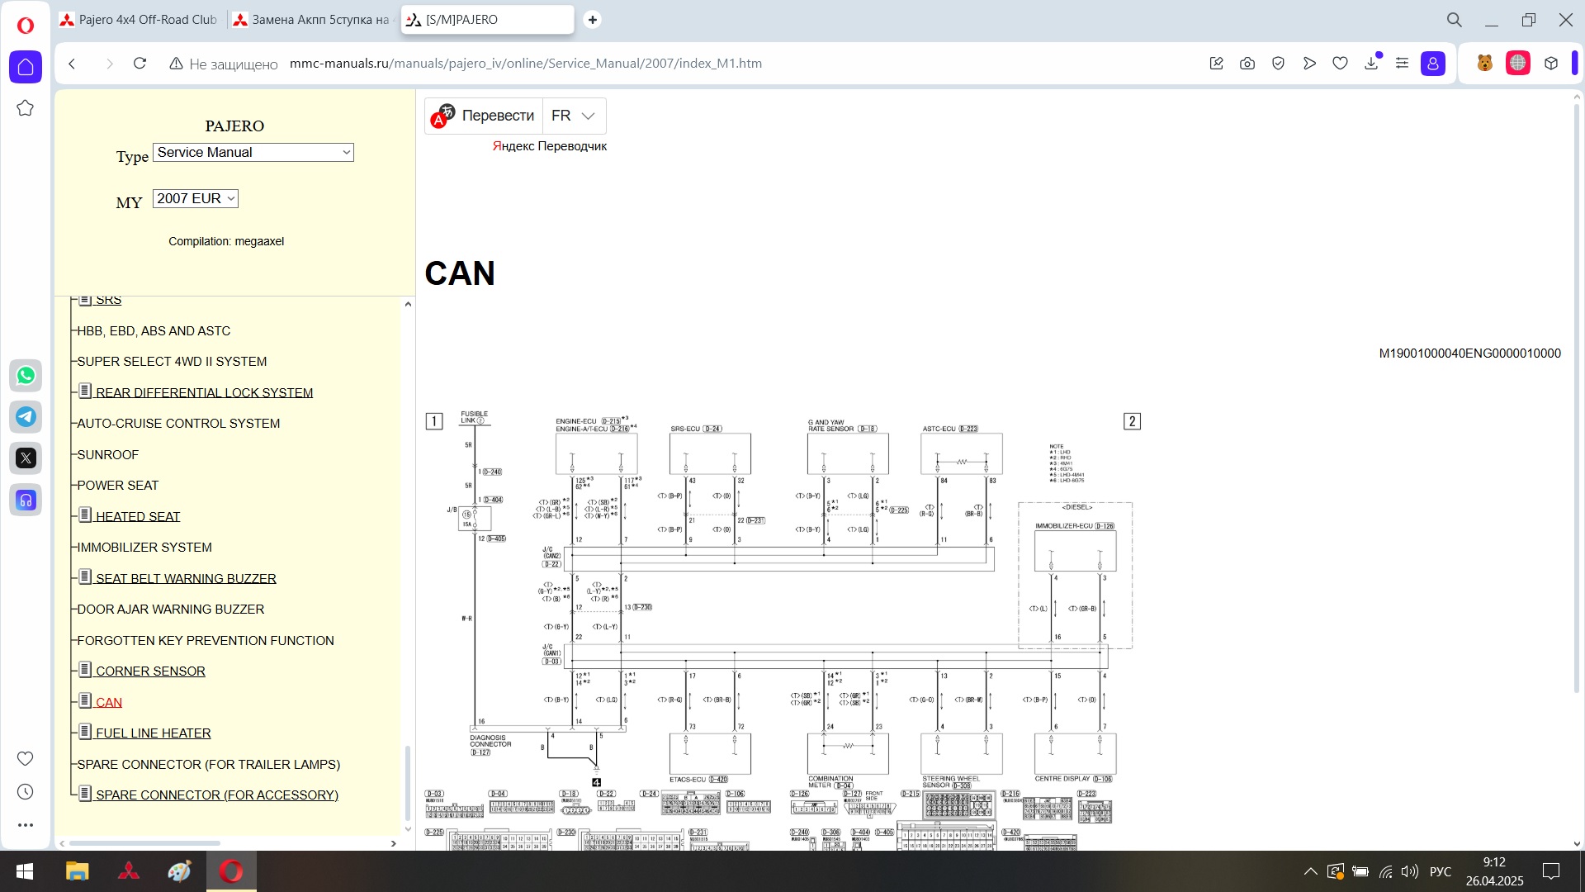Click the heart bookmark icon in address bar
This screenshot has height=892, width=1585.
pyautogui.click(x=1341, y=64)
